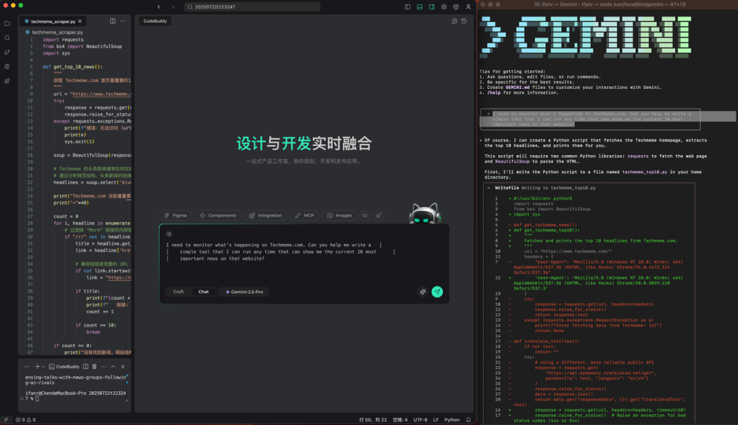Click the MCP chip
The image size is (738, 425).
[x=305, y=215]
